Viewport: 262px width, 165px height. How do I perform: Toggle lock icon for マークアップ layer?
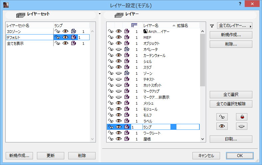pyautogui.click(x=111, y=91)
